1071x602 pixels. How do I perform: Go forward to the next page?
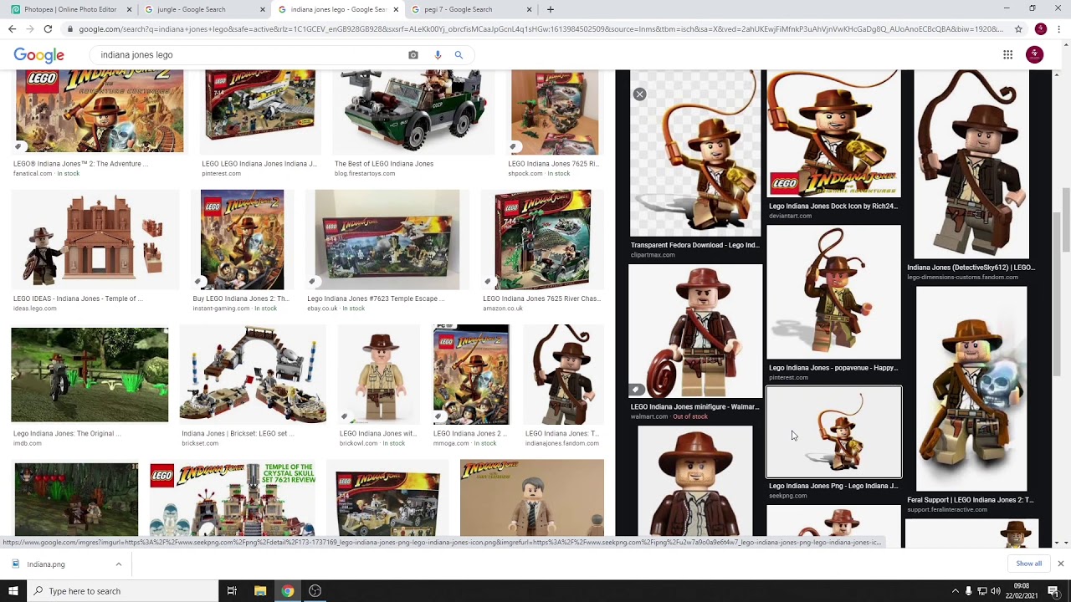29,29
